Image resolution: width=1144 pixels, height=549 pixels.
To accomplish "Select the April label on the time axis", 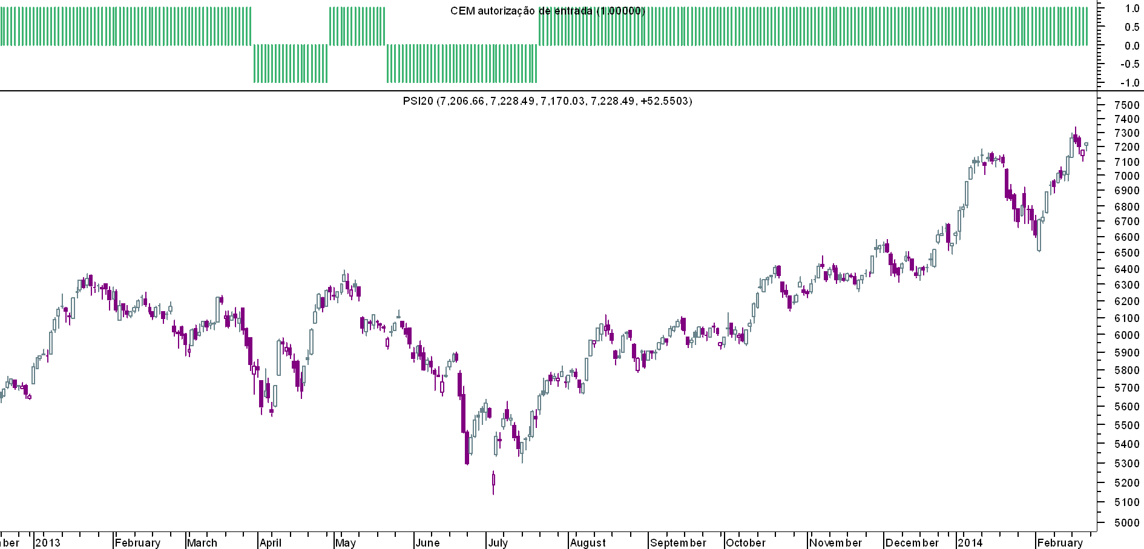I will tap(271, 542).
